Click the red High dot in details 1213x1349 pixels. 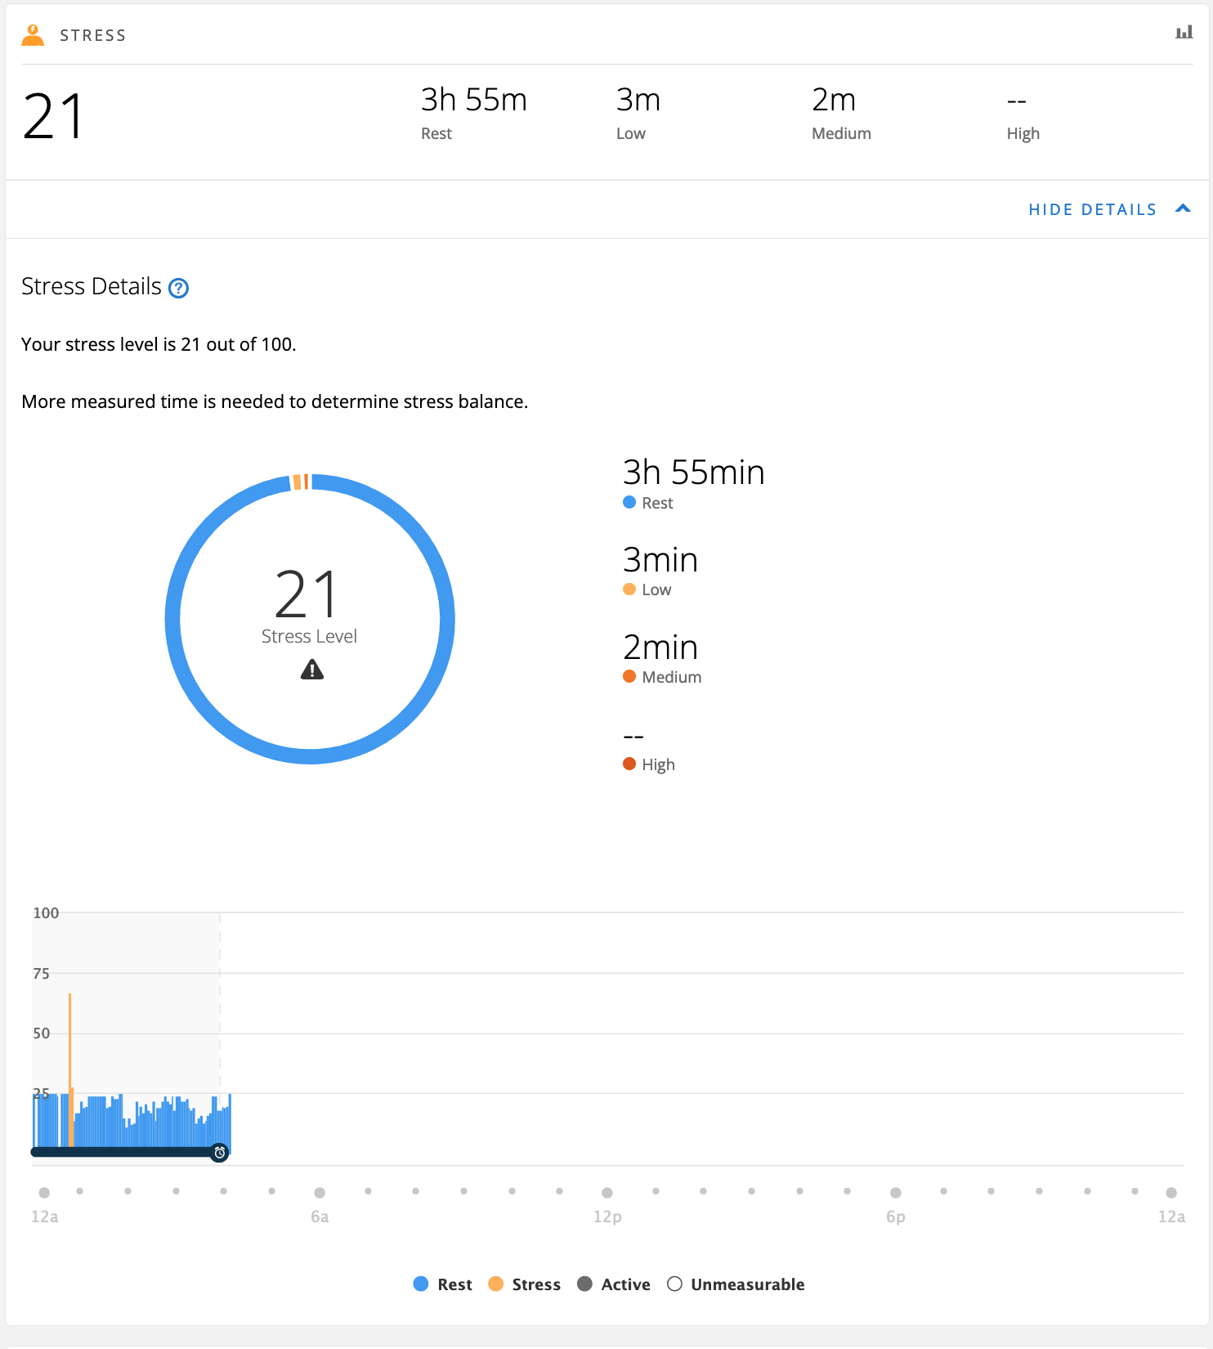click(629, 764)
